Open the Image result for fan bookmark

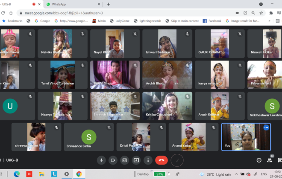tap(242, 21)
